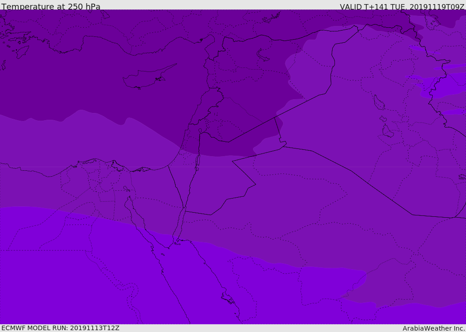Select the 'Temperature at 250 hPa' title
The image size is (466, 332).
(x=51, y=6)
